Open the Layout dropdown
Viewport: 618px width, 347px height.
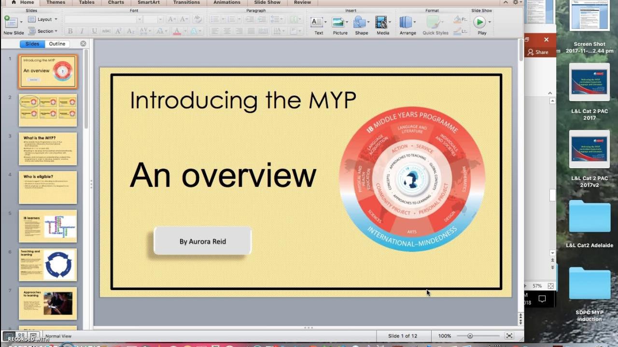point(42,19)
